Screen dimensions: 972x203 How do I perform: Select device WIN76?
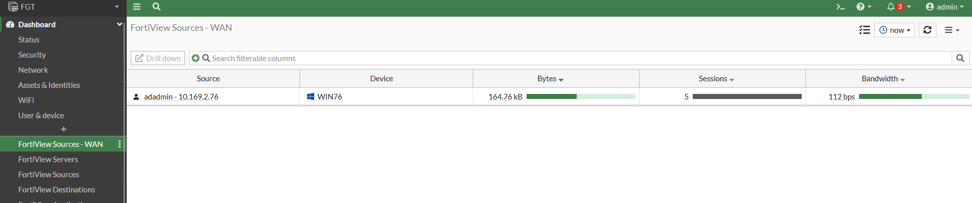click(x=329, y=96)
